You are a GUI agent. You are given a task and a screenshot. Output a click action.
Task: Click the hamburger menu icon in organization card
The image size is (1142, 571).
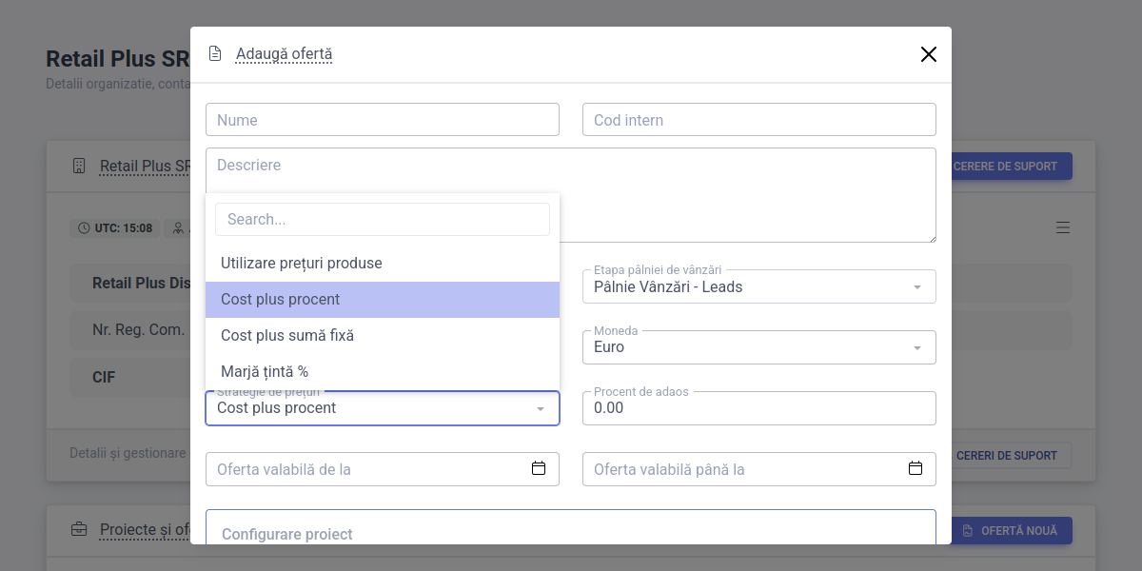(x=1063, y=227)
